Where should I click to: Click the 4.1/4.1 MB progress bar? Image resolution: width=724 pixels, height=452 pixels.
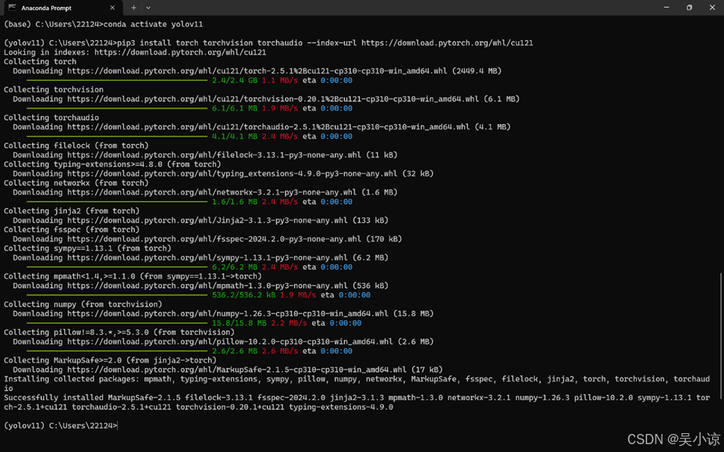pyautogui.click(x=117, y=137)
